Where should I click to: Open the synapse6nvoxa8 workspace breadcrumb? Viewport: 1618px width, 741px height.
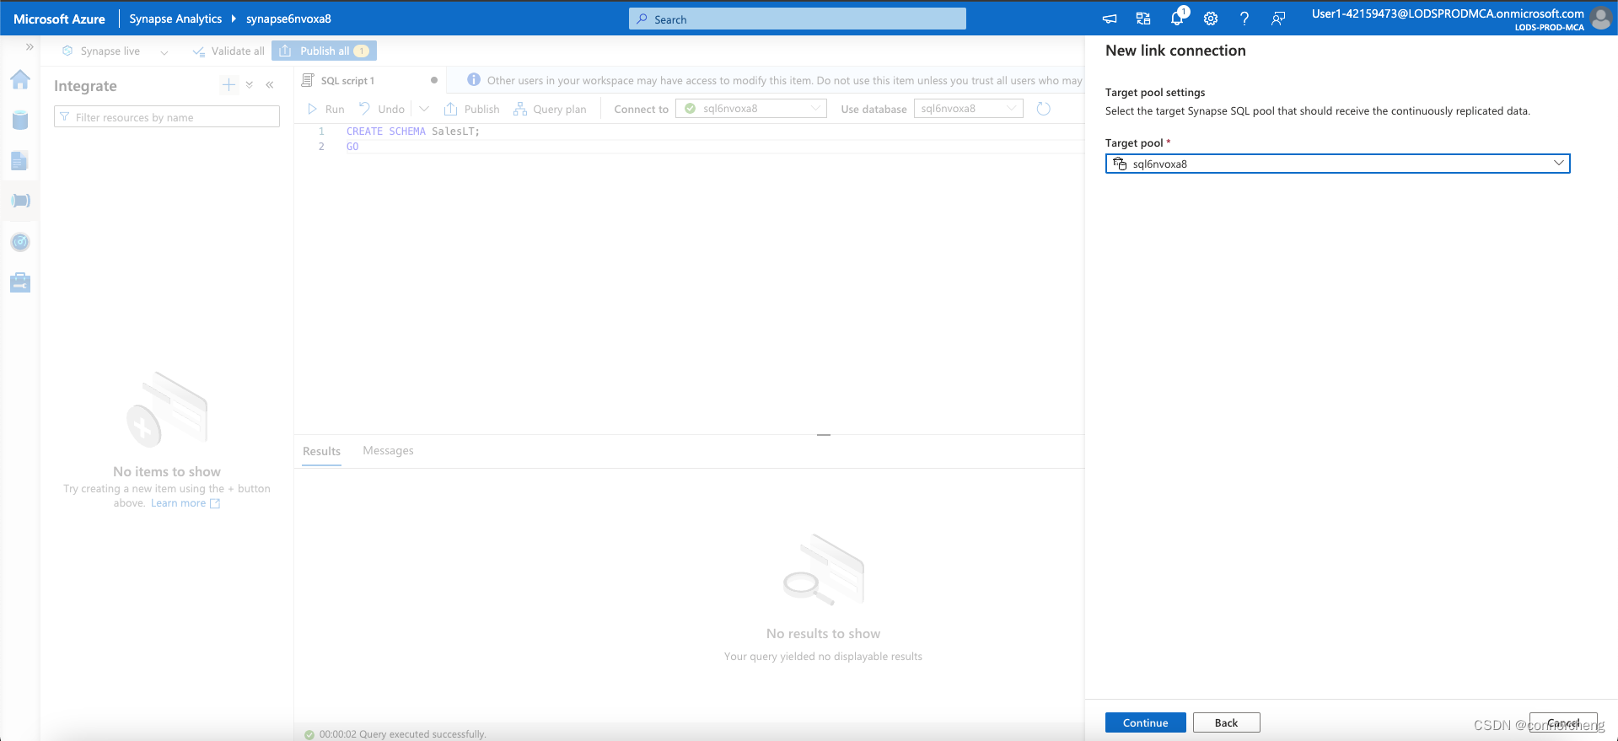tap(288, 19)
